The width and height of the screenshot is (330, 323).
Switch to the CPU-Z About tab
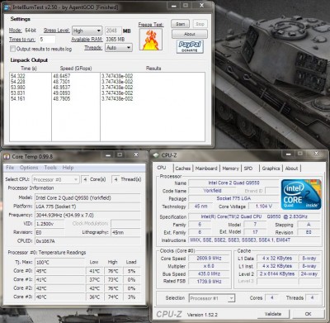(291, 169)
